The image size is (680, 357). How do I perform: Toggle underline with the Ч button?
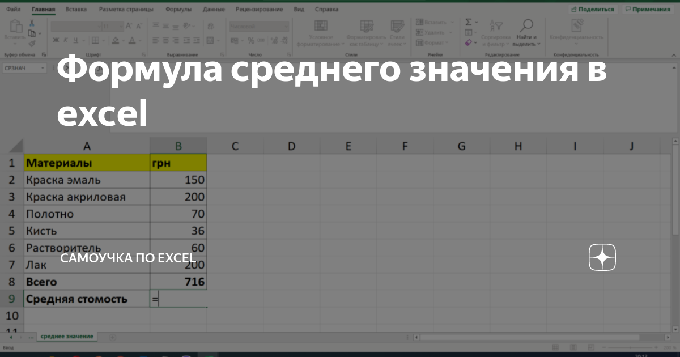coord(75,40)
